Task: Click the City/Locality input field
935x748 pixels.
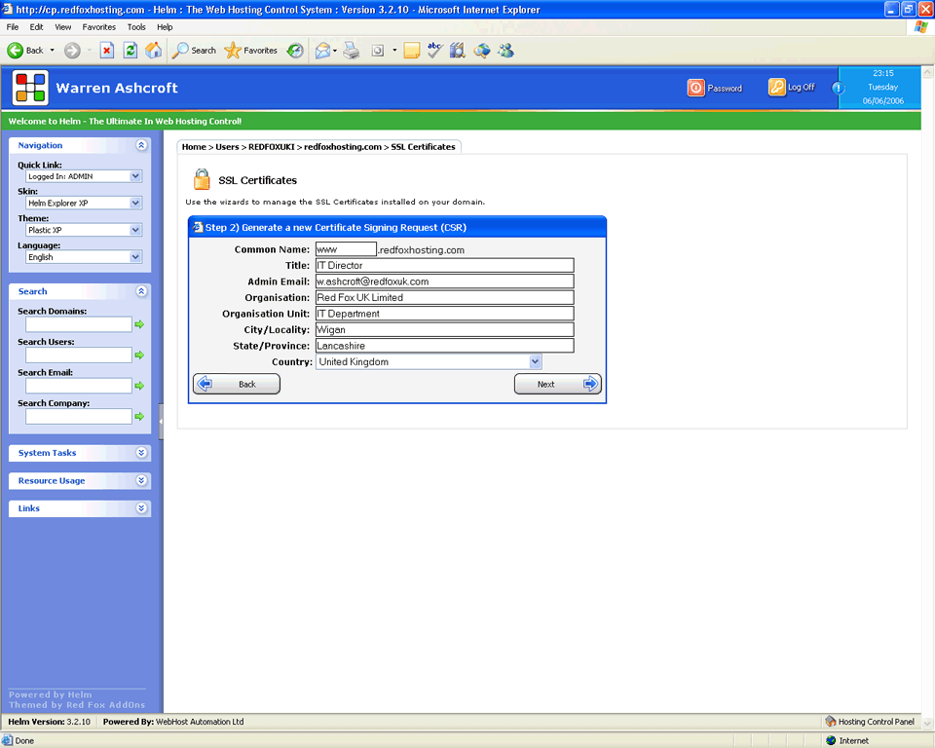Action: tap(445, 330)
